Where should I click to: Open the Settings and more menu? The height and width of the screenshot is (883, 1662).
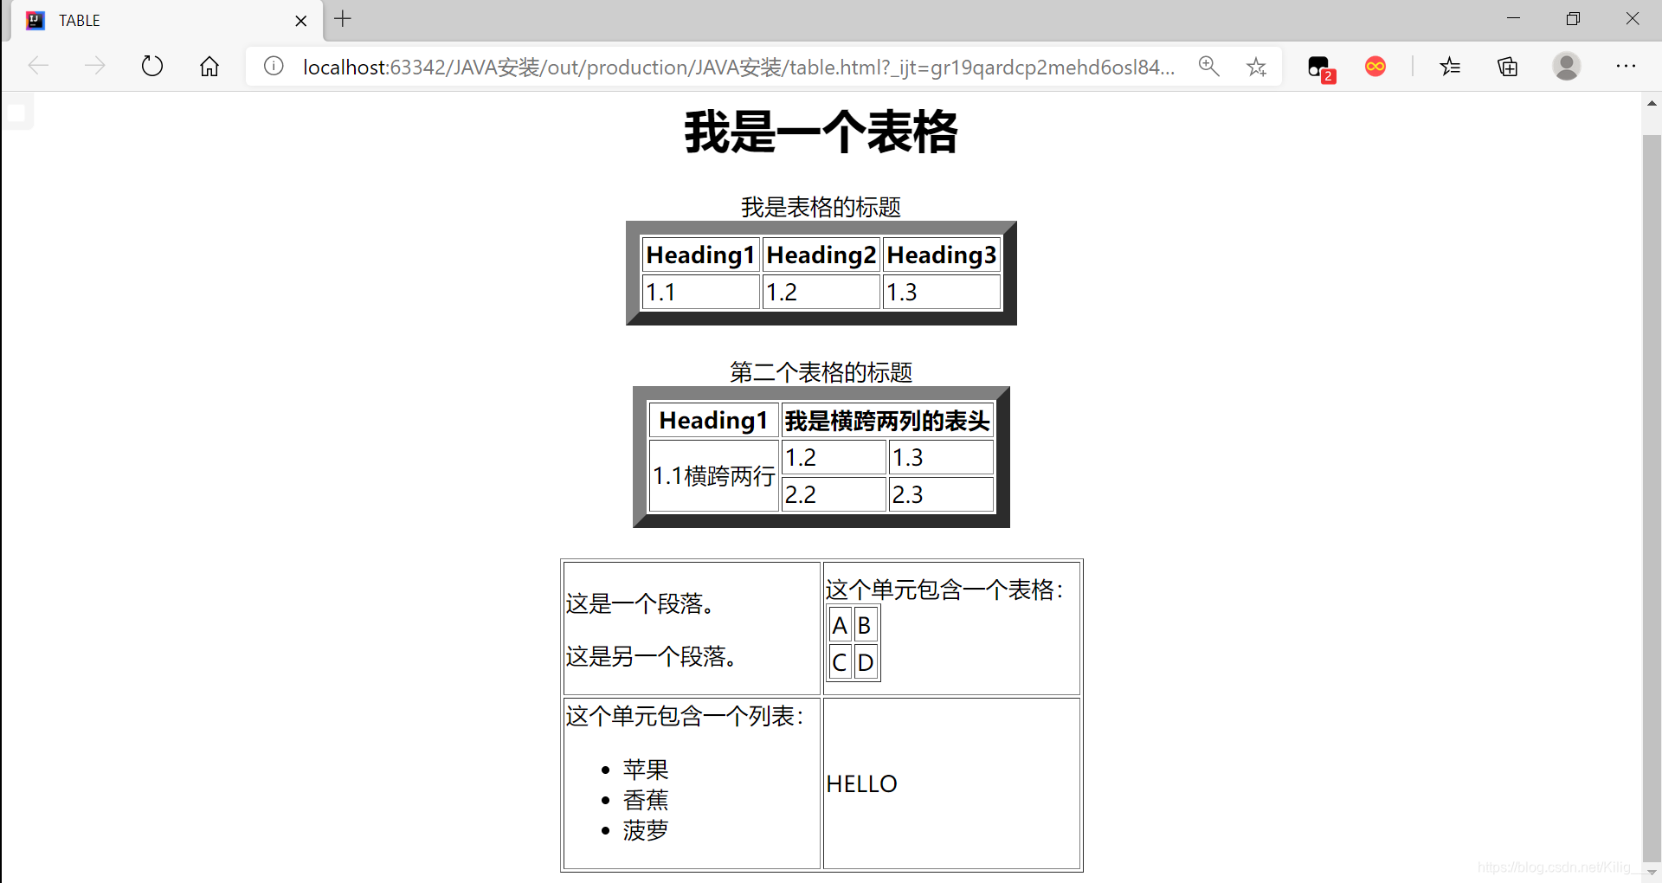pyautogui.click(x=1627, y=66)
